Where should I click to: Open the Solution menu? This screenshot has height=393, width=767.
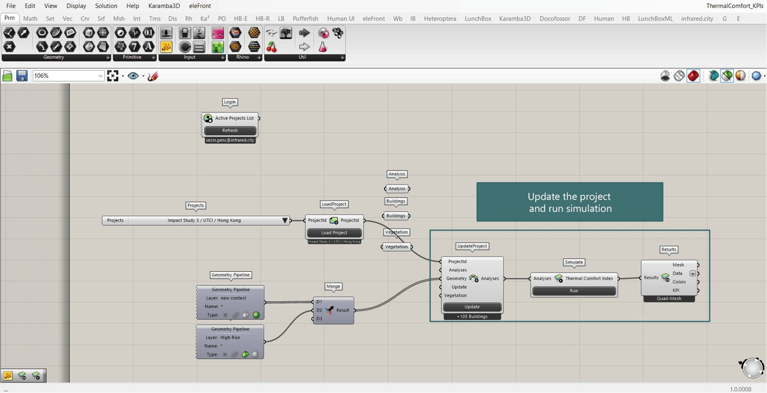(x=106, y=6)
